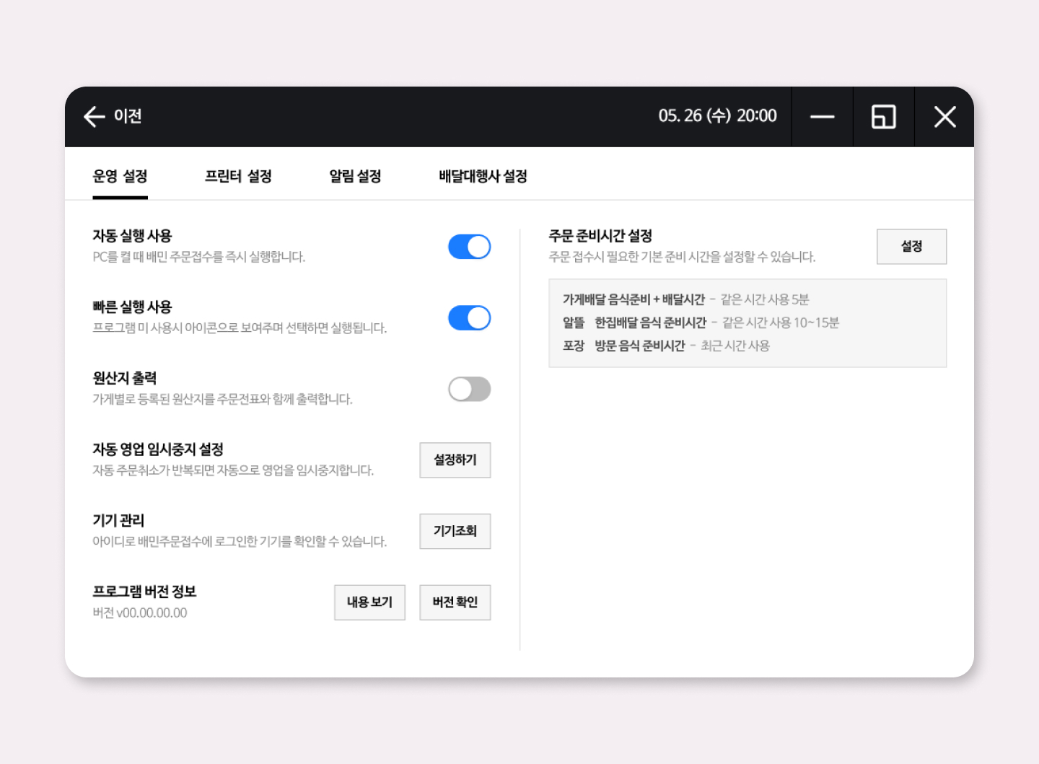Screen dimensions: 1039x764
Task: Click the 설정하기 button
Action: [455, 460]
